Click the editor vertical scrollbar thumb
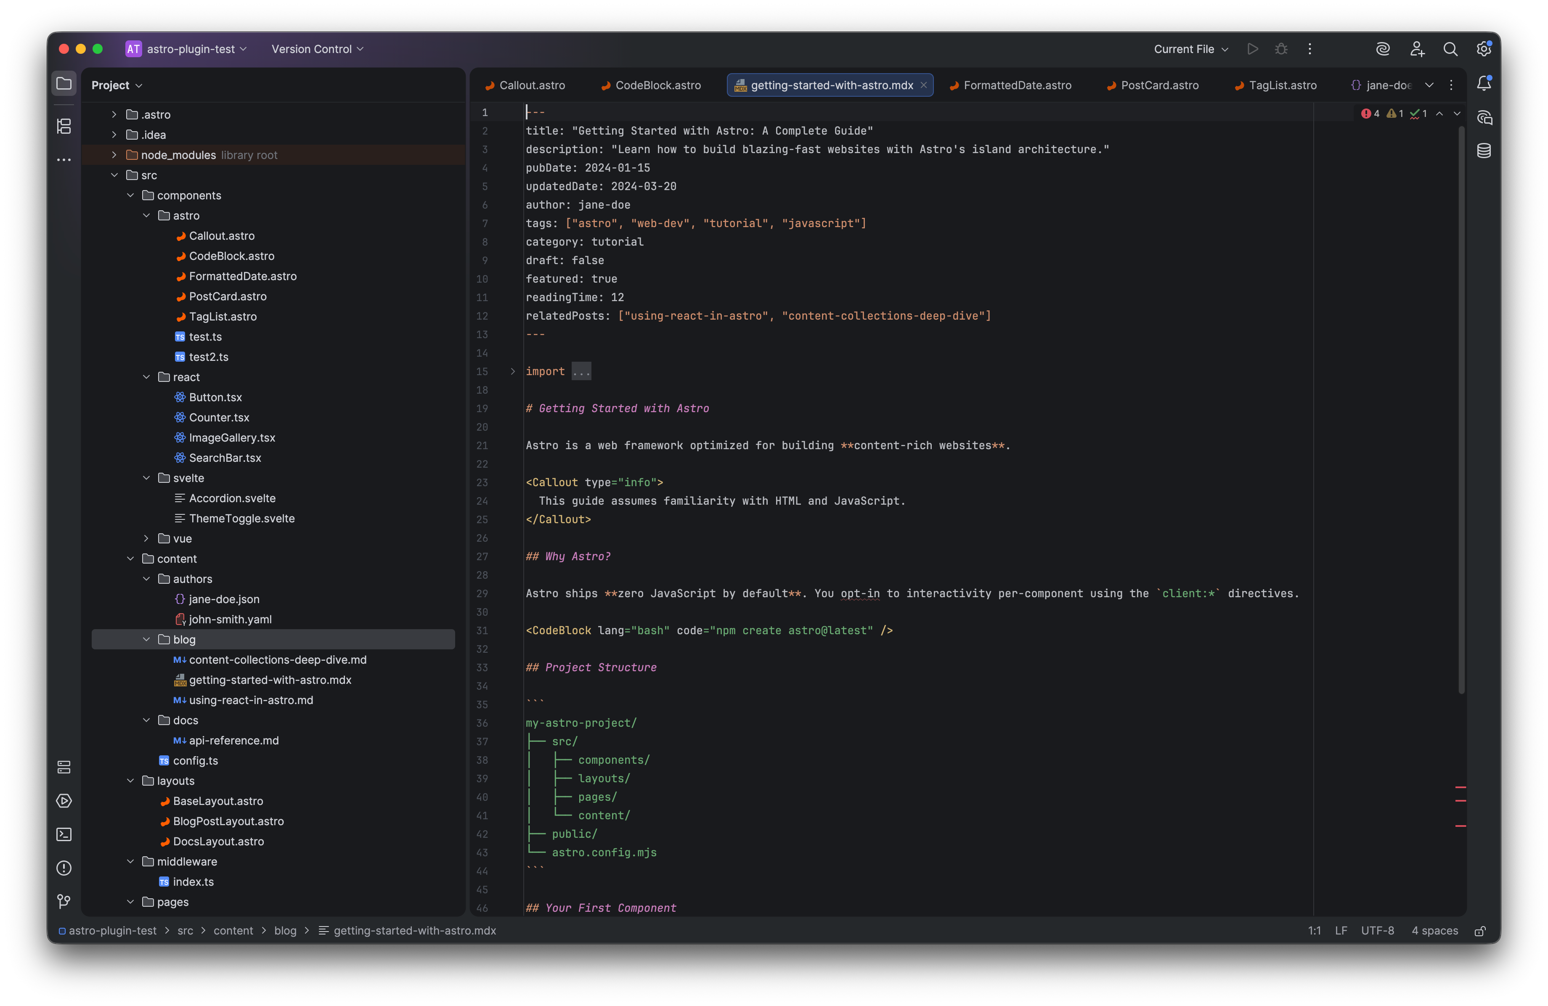Image resolution: width=1548 pixels, height=1006 pixels. (1461, 410)
